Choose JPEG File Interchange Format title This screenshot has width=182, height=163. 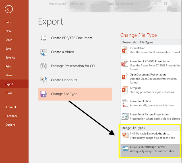[x=148, y=147]
